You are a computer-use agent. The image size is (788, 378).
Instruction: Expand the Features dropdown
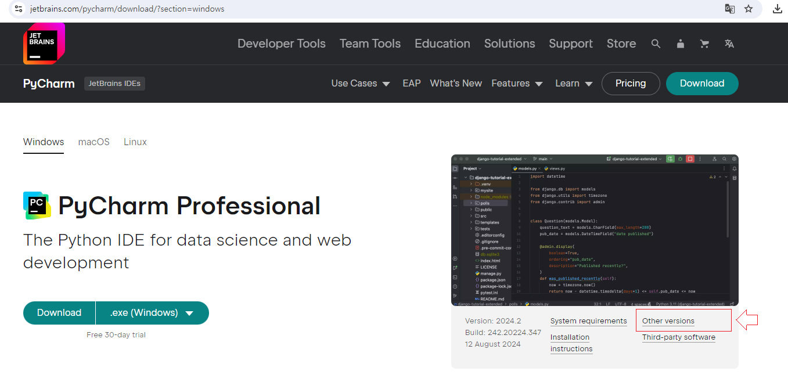coord(517,84)
